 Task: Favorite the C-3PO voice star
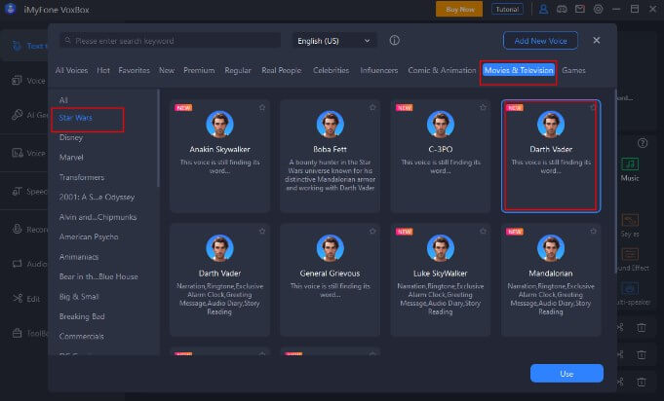[483, 107]
